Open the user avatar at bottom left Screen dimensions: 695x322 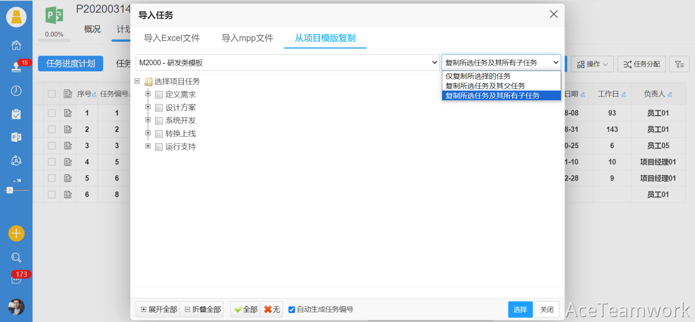(16, 307)
